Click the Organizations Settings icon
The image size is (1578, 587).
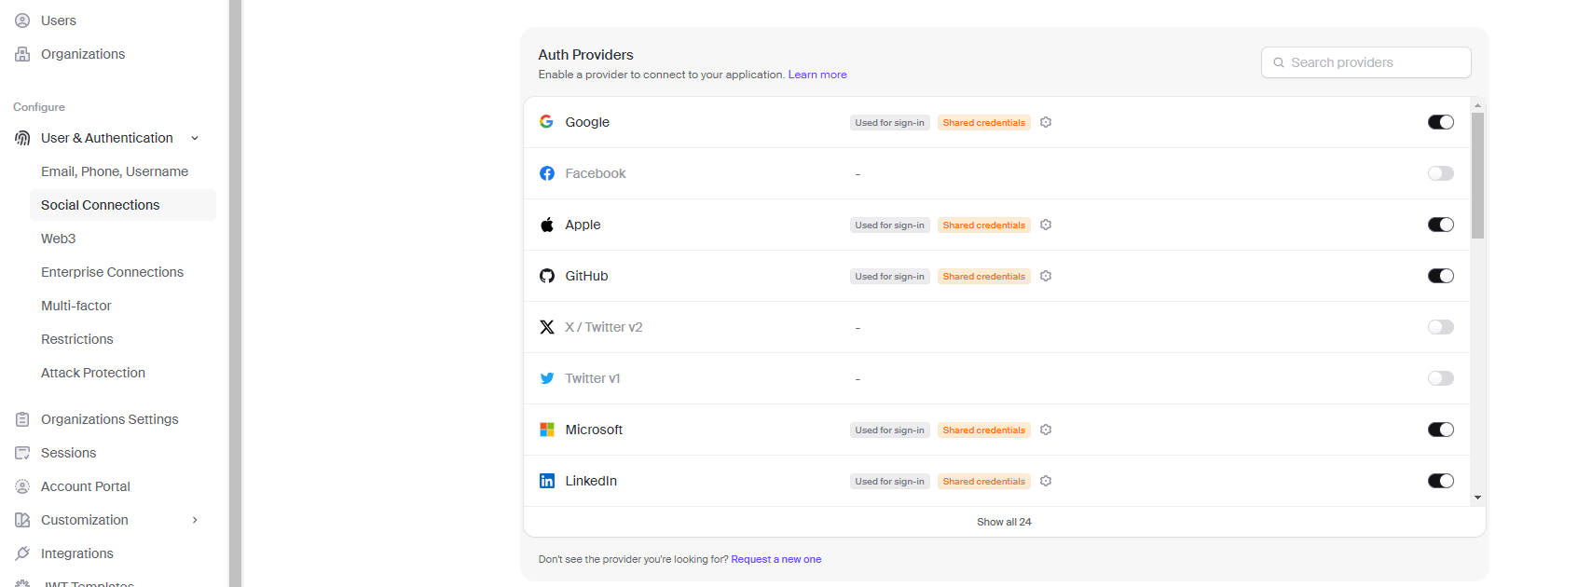click(x=22, y=419)
